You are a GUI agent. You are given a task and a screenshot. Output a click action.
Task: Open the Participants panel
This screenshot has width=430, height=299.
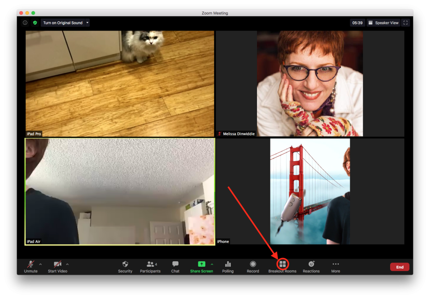150,265
